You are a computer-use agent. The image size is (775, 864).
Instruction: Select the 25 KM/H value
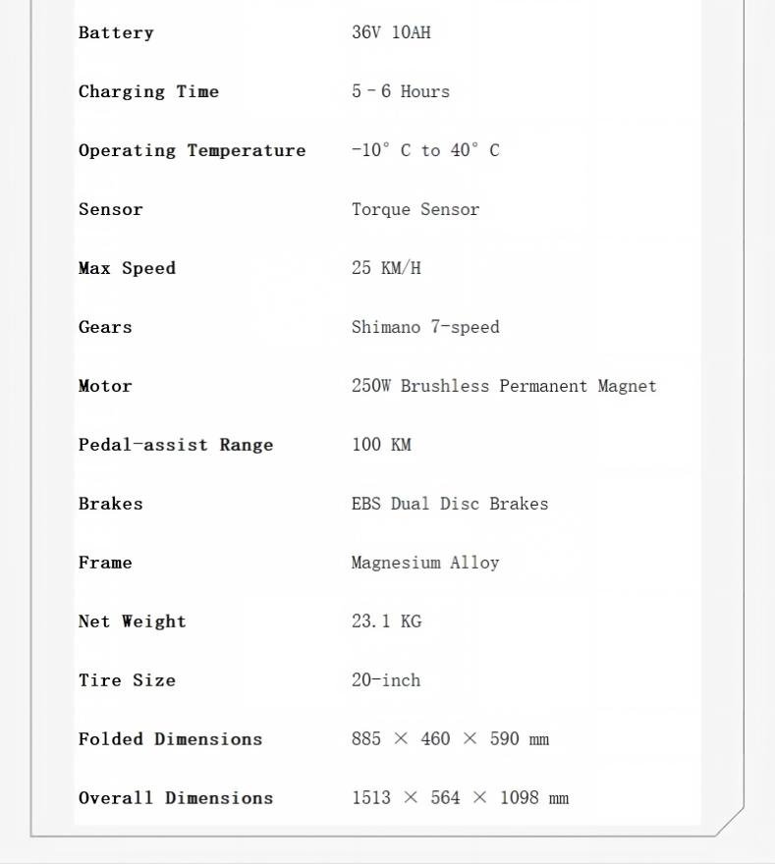click(386, 268)
